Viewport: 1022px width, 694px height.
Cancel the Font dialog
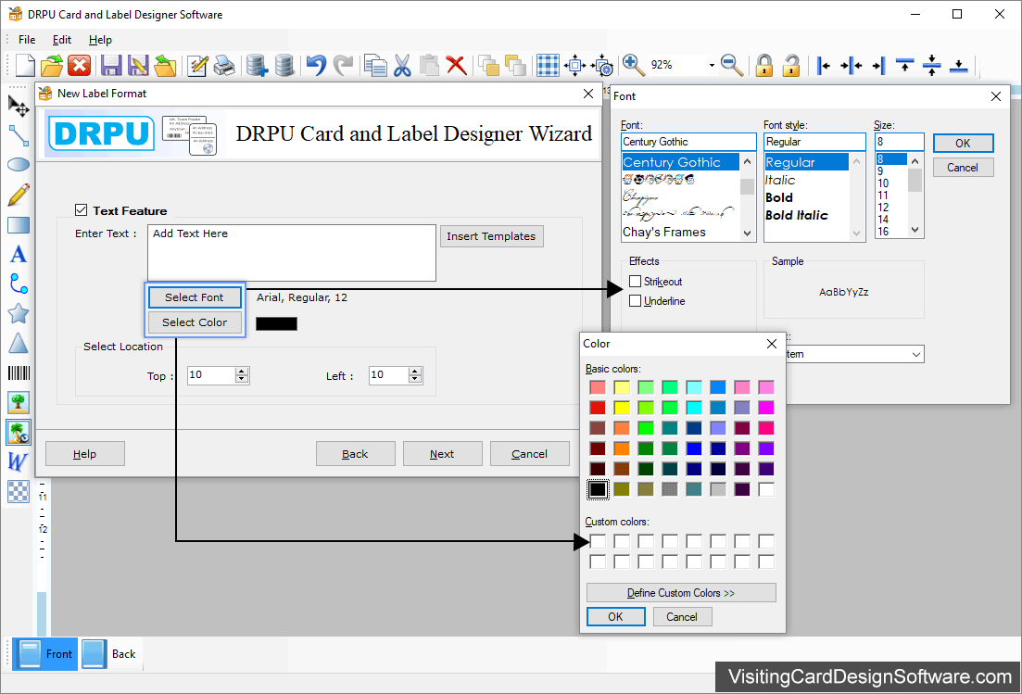click(x=963, y=168)
